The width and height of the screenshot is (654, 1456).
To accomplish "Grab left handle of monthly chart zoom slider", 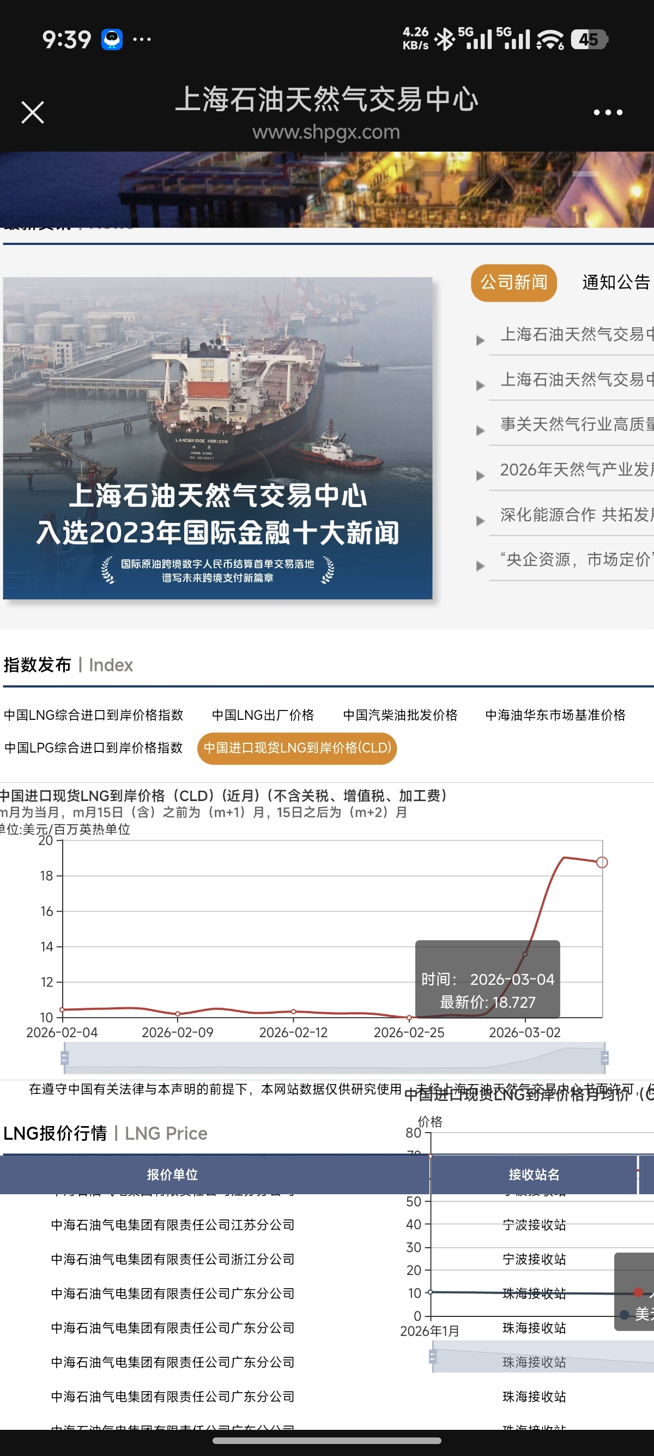I will (x=433, y=1357).
